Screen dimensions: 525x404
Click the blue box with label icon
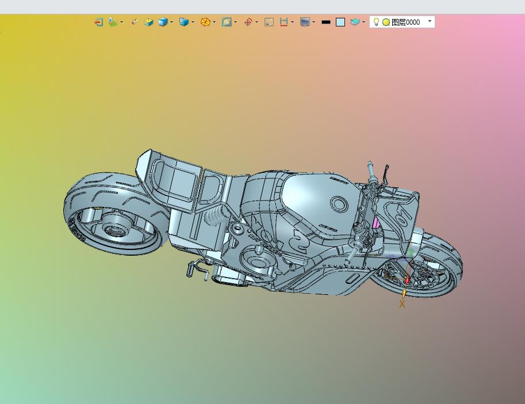pos(184,22)
